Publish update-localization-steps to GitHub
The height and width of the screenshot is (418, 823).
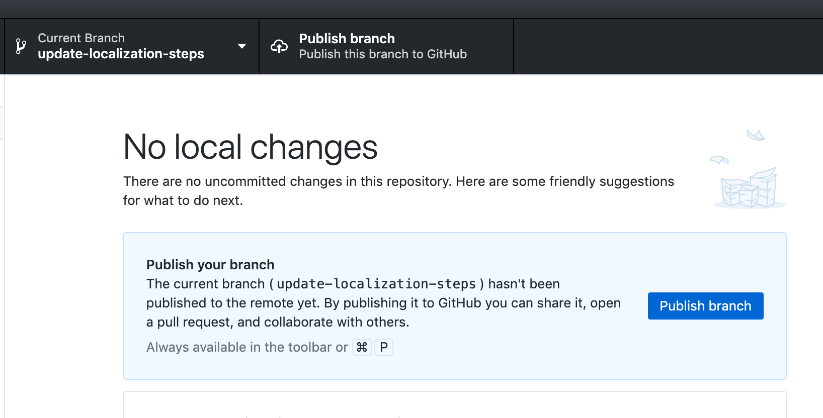pos(705,305)
